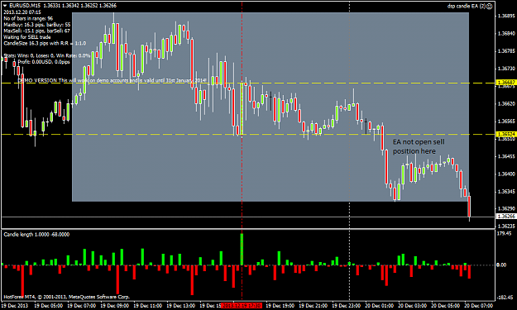Click the "19 Dec 21:00" time axis label
This screenshot has height=310, width=517.
click(x=313, y=306)
